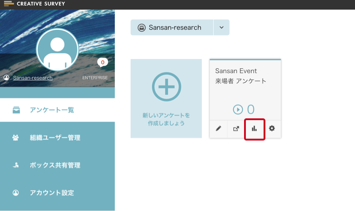Click the Creative Survey logo icon
This screenshot has height=211, width=355.
pyautogui.click(x=9, y=4)
